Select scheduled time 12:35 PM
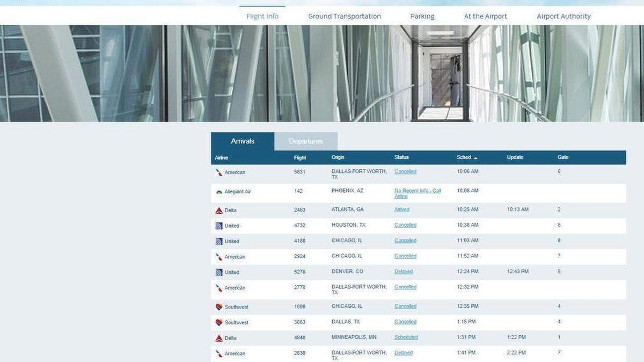Image resolution: width=644 pixels, height=362 pixels. tap(467, 306)
